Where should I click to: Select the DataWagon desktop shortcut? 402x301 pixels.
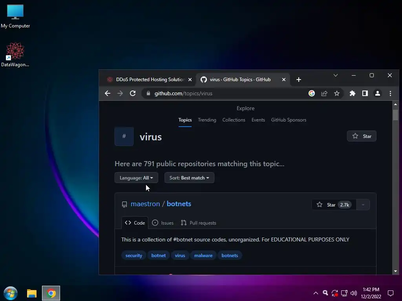(15, 55)
